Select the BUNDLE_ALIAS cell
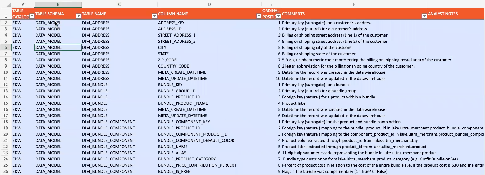The width and height of the screenshot is (485, 175). point(210,153)
